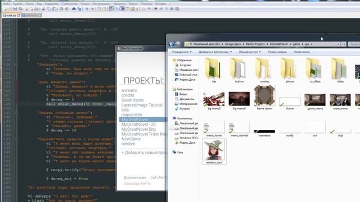This screenshot has width=360, height=202.
Task: Select Сеть in Explorer sidebar
Action: 178,152
